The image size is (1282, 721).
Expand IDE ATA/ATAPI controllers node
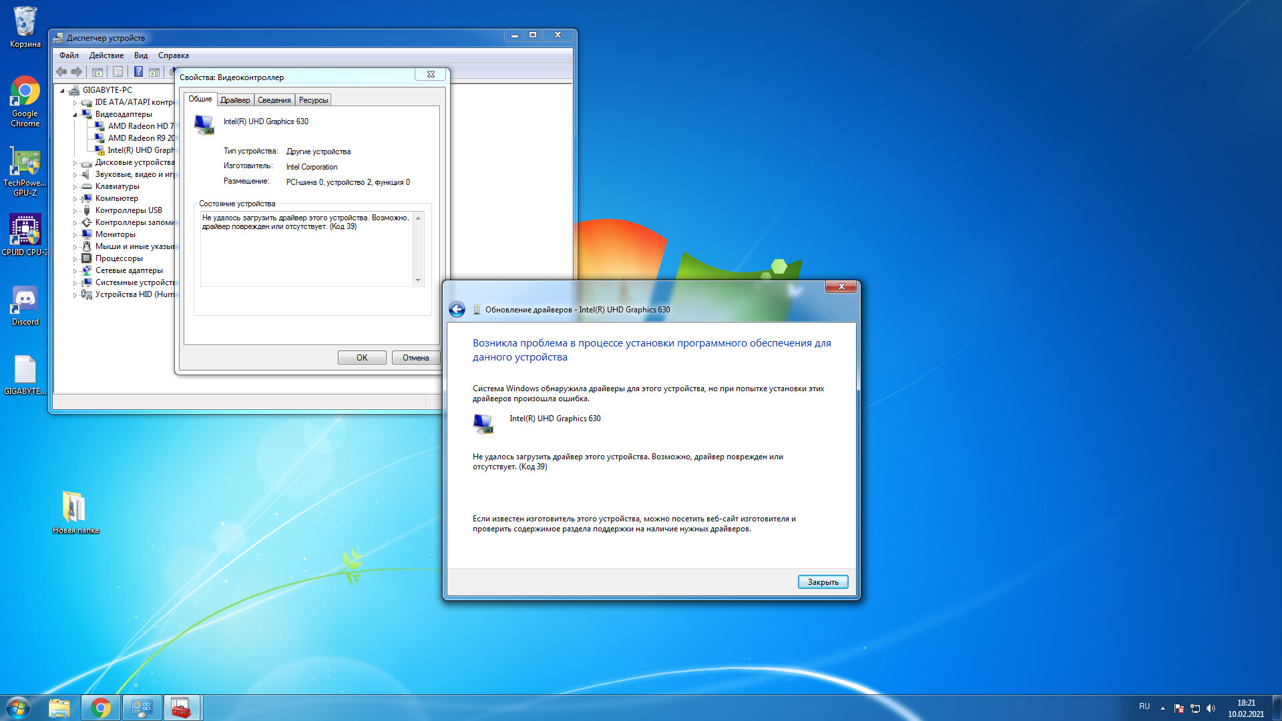pos(75,103)
